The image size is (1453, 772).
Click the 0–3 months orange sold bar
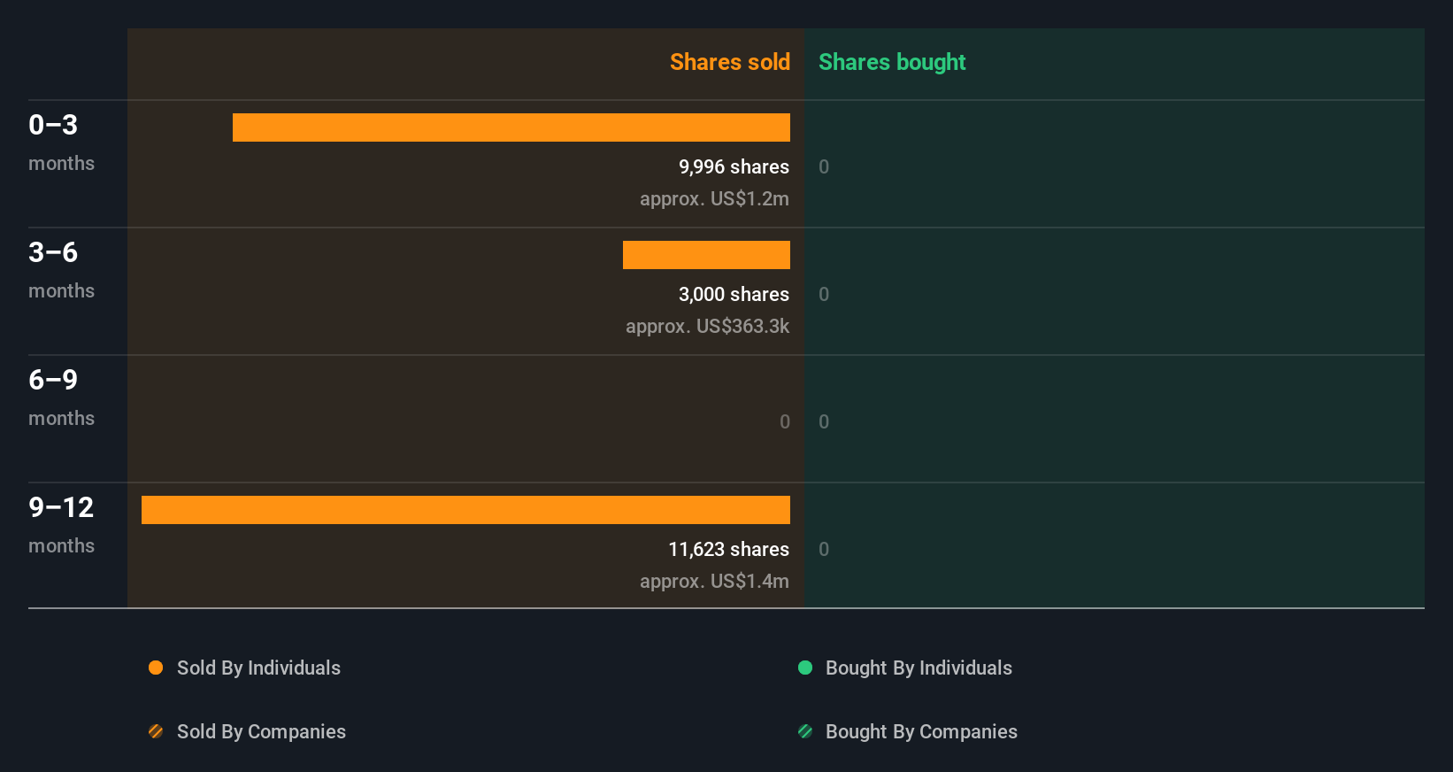(511, 127)
